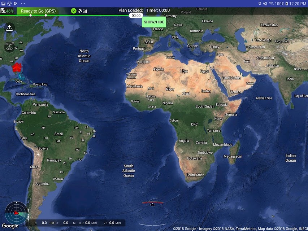Open Android status bar notification overflow dots
This screenshot has height=231, width=308.
click(23, 4)
